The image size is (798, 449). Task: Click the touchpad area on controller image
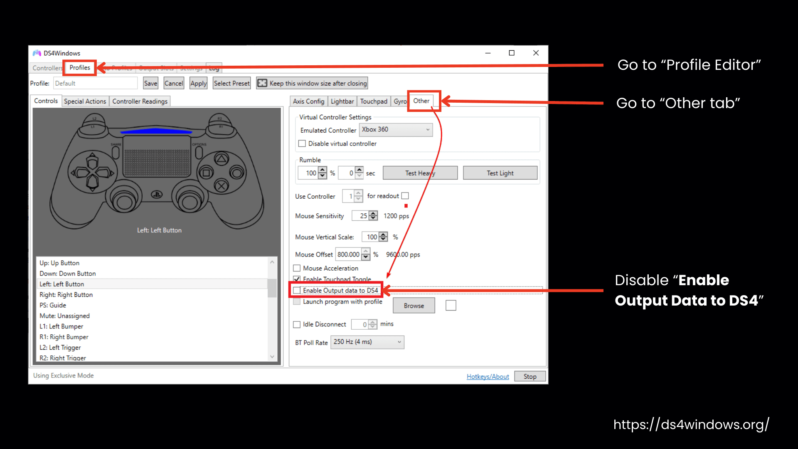[x=157, y=157]
